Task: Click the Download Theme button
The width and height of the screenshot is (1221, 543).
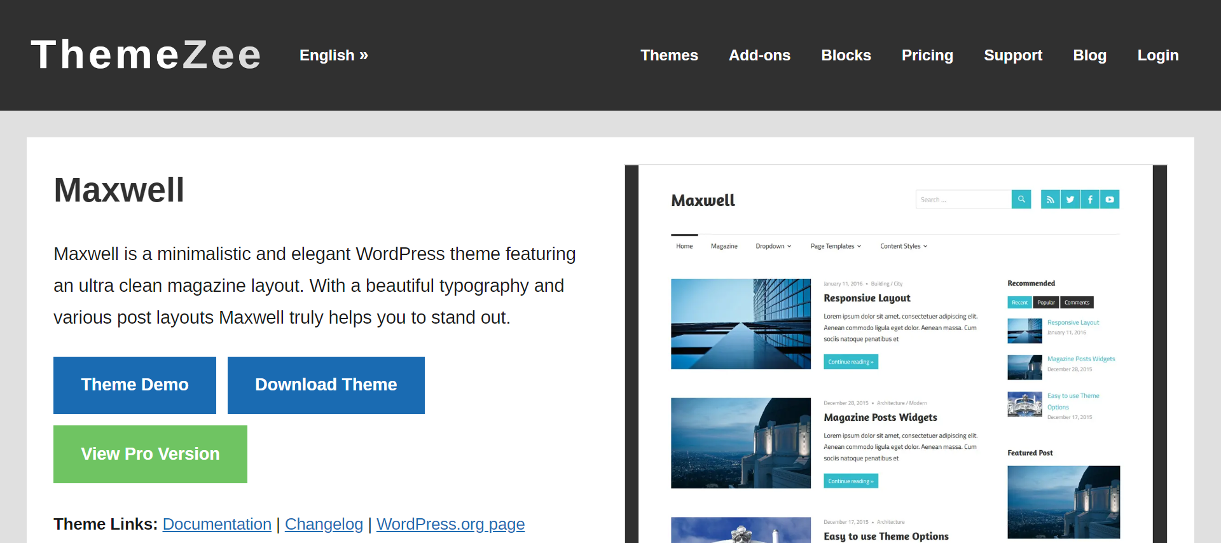Action: pyautogui.click(x=326, y=385)
